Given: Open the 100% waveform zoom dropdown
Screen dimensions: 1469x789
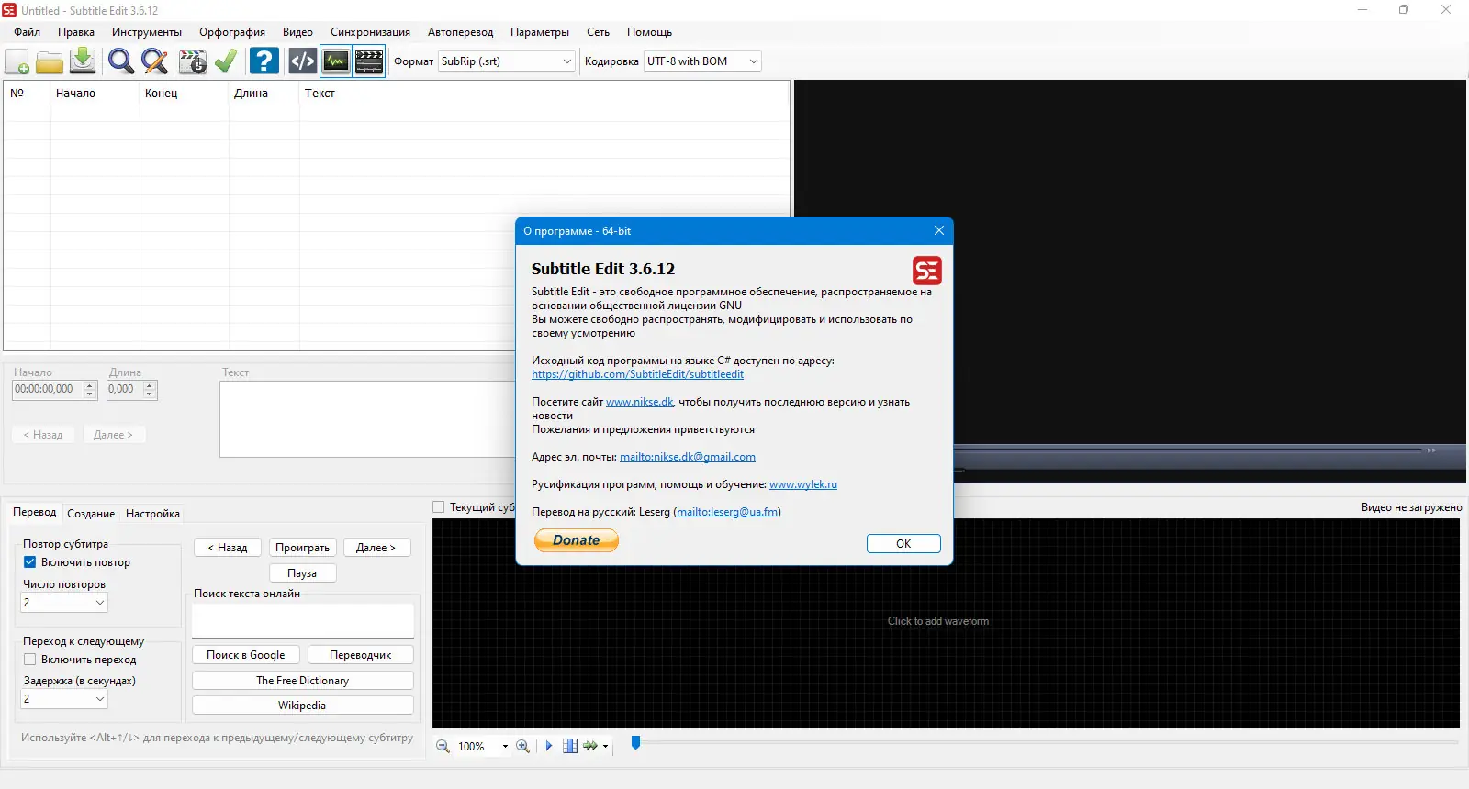Looking at the screenshot, I should (x=505, y=746).
